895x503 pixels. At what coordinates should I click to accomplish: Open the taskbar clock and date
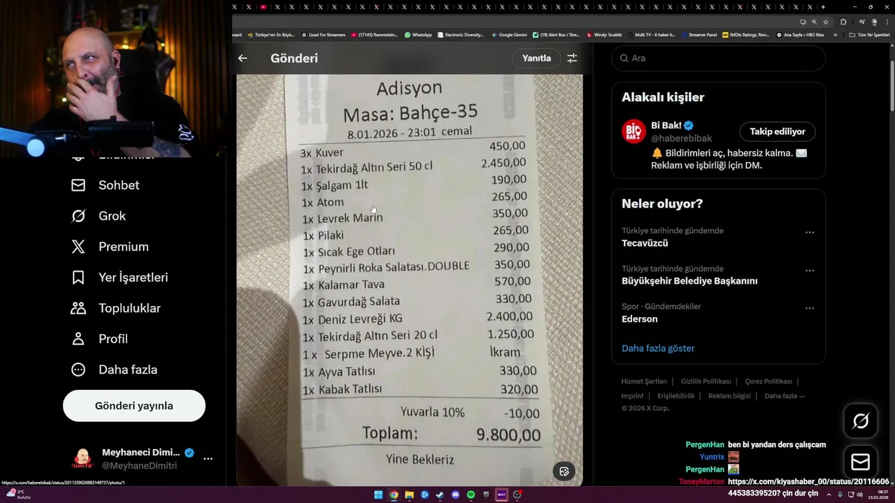878,495
